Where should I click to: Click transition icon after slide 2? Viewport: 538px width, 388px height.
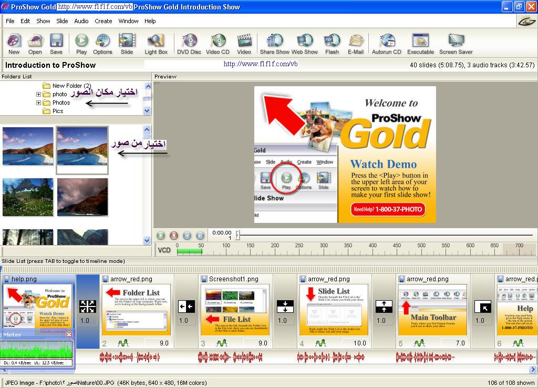point(187,307)
